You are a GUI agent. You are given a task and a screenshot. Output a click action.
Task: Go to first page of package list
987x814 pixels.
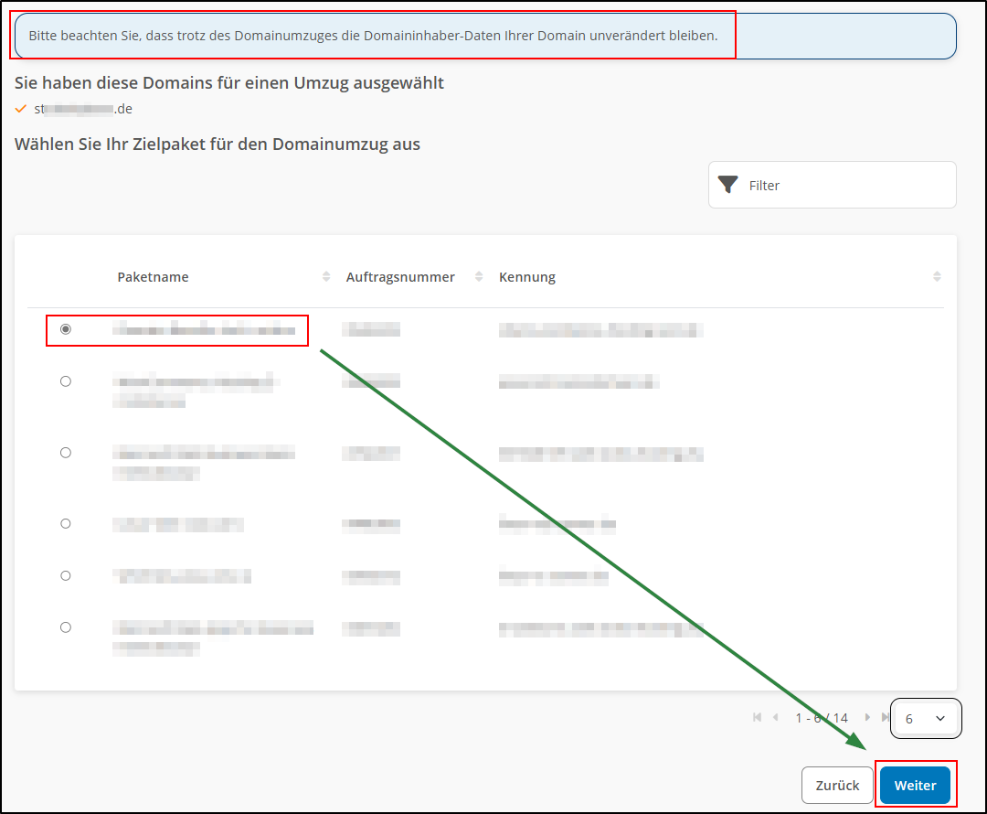tap(757, 718)
